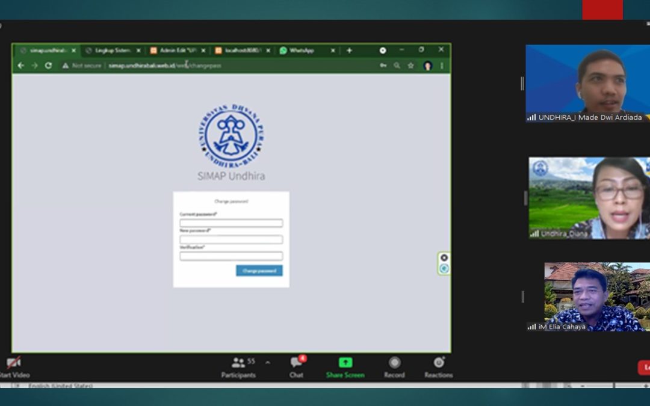Open the Chrome profile avatar
The image size is (650, 406).
coord(428,66)
